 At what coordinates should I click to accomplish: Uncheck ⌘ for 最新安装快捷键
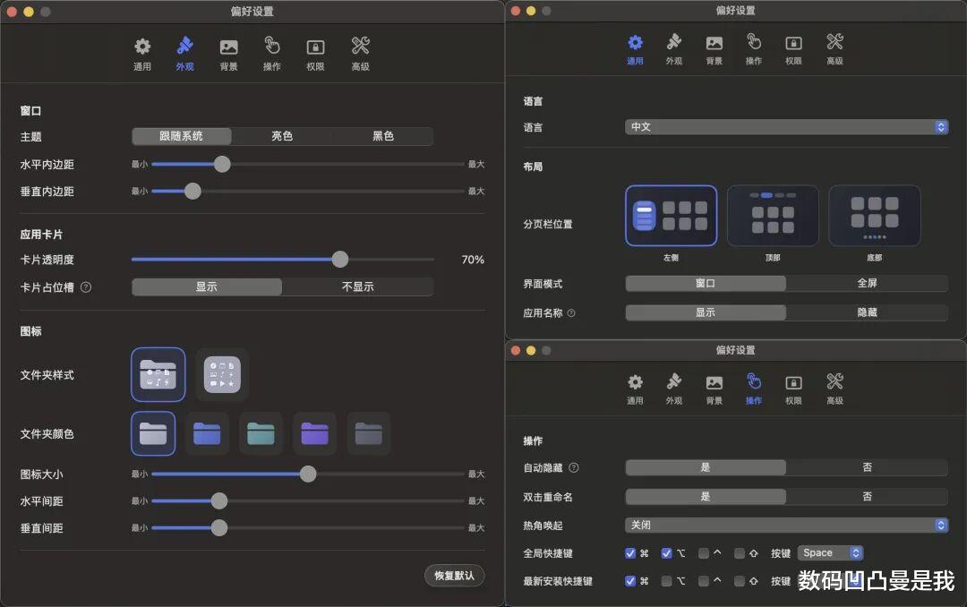point(630,580)
